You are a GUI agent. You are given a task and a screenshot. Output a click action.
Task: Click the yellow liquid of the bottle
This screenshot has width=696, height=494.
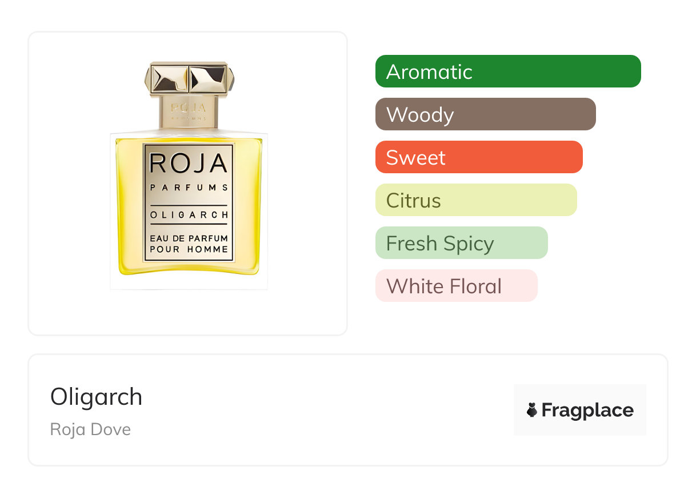(x=130, y=206)
